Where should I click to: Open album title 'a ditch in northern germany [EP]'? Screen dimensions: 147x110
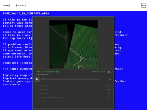[47, 72]
